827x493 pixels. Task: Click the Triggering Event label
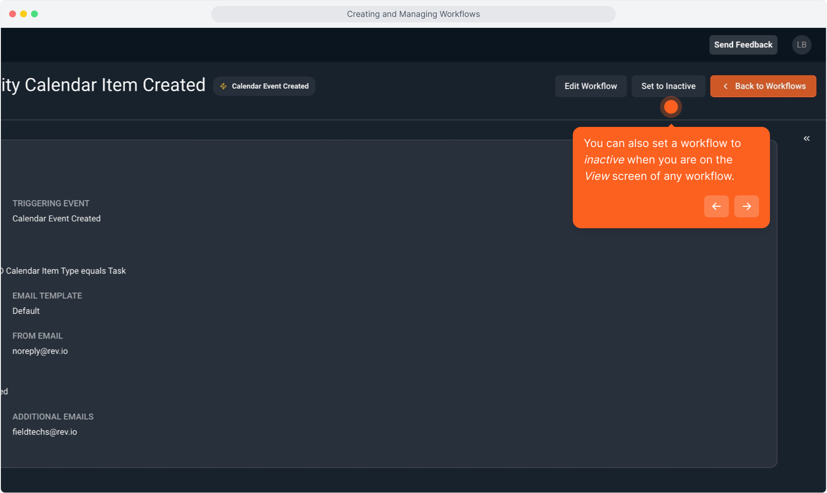51,203
